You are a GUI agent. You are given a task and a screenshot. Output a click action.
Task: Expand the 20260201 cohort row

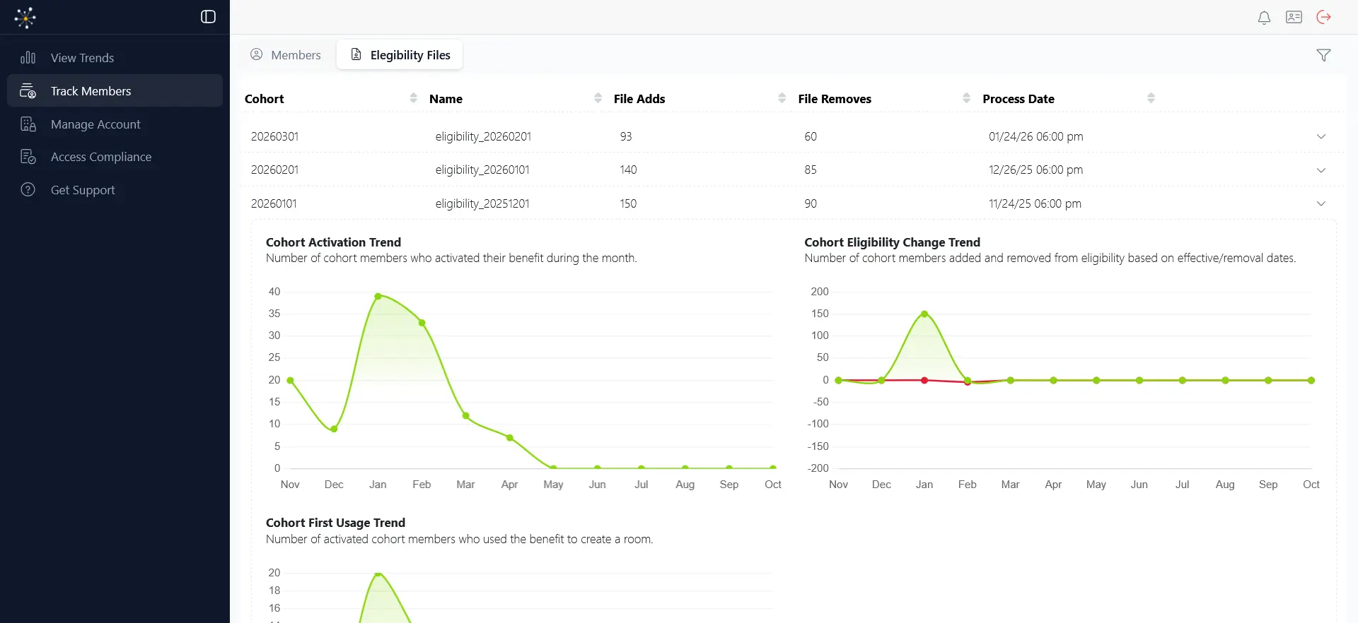point(1321,170)
